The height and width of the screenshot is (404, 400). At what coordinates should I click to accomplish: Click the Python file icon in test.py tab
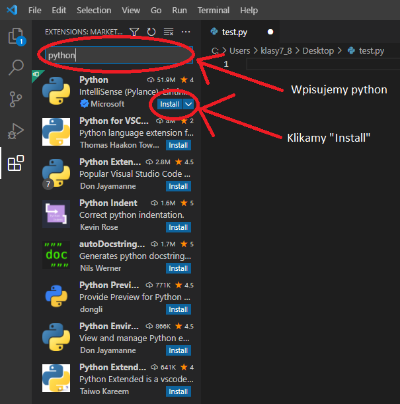pyautogui.click(x=214, y=32)
